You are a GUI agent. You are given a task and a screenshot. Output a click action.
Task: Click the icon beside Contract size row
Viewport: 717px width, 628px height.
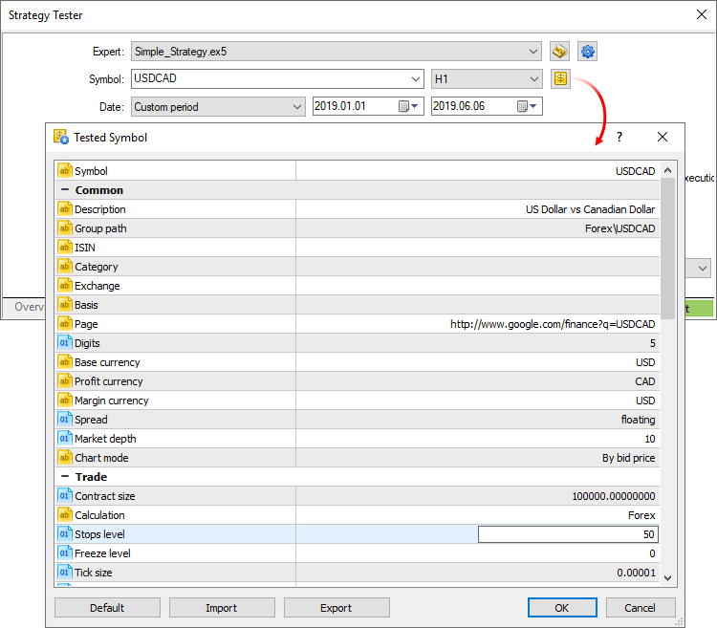64,496
